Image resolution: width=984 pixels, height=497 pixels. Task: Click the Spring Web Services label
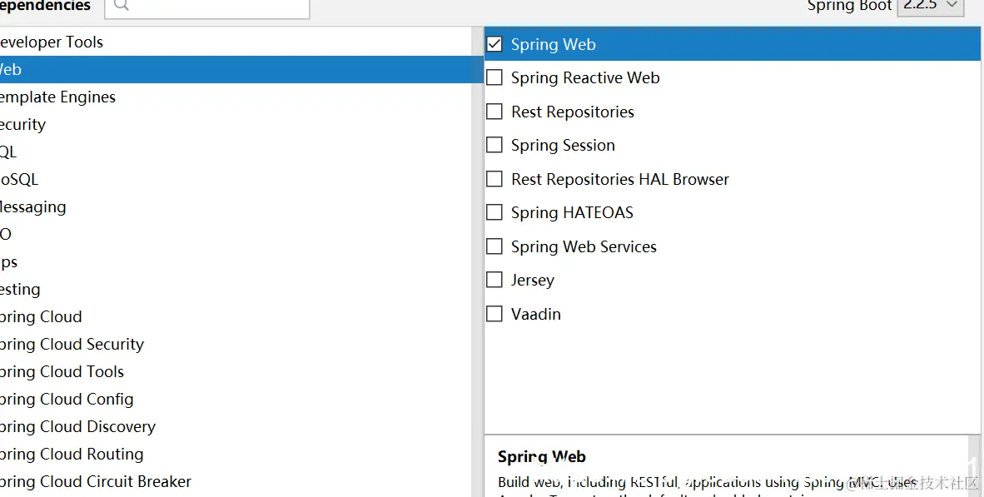[584, 246]
